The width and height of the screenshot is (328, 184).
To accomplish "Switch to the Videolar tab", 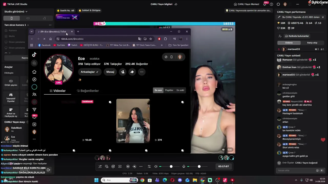I will 58,91.
